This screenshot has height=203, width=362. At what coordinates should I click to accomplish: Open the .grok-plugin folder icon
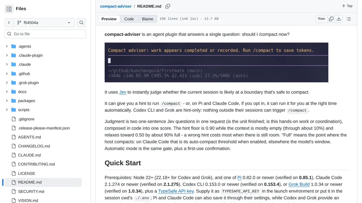pyautogui.click(x=14, y=83)
